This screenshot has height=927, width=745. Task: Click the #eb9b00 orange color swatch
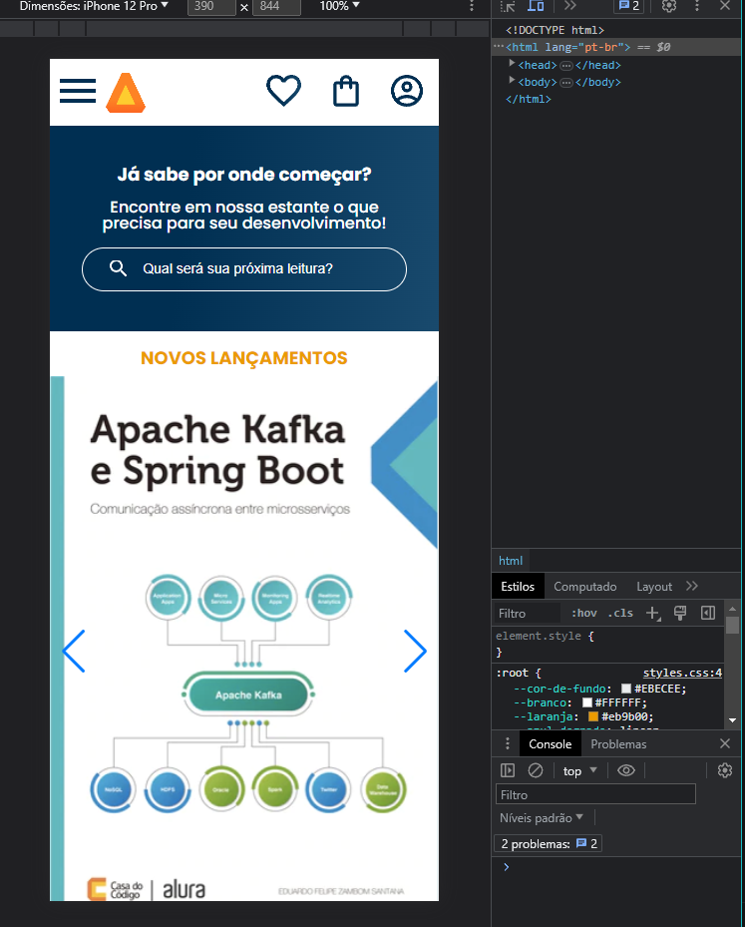[x=593, y=716]
